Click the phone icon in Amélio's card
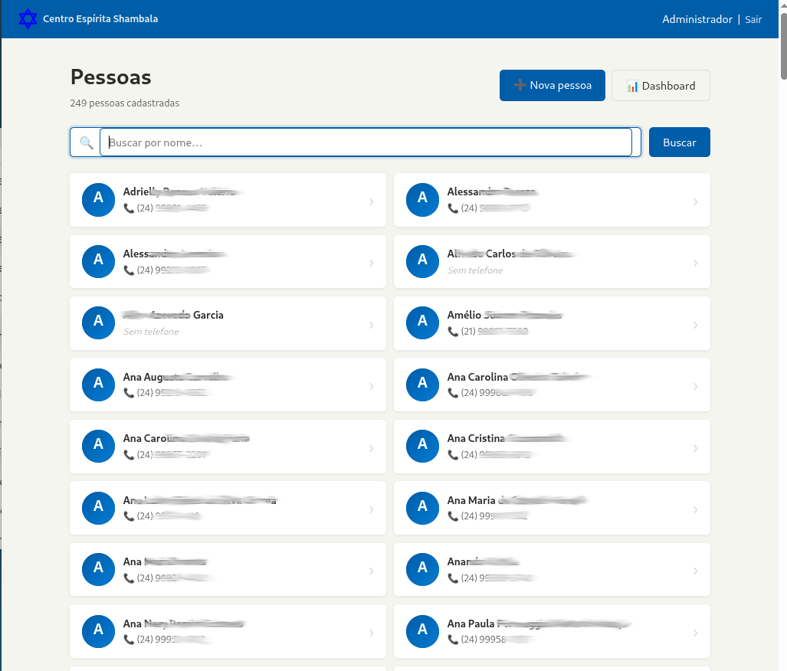The image size is (787, 671). (453, 332)
